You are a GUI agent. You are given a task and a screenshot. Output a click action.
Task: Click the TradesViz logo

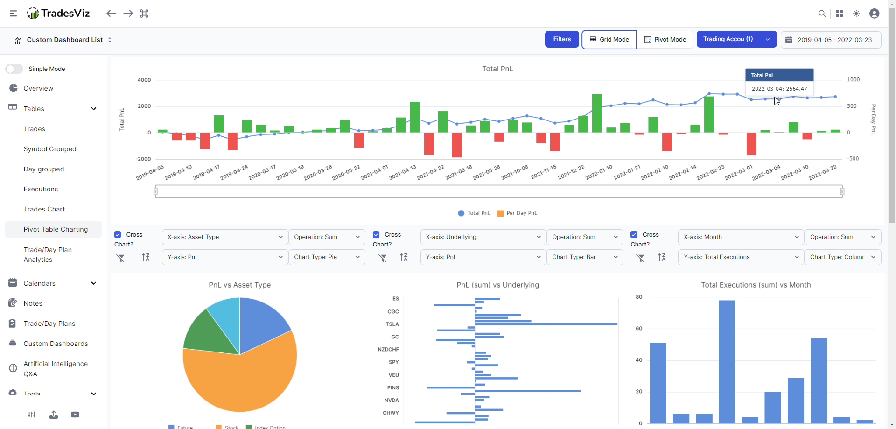click(x=58, y=14)
